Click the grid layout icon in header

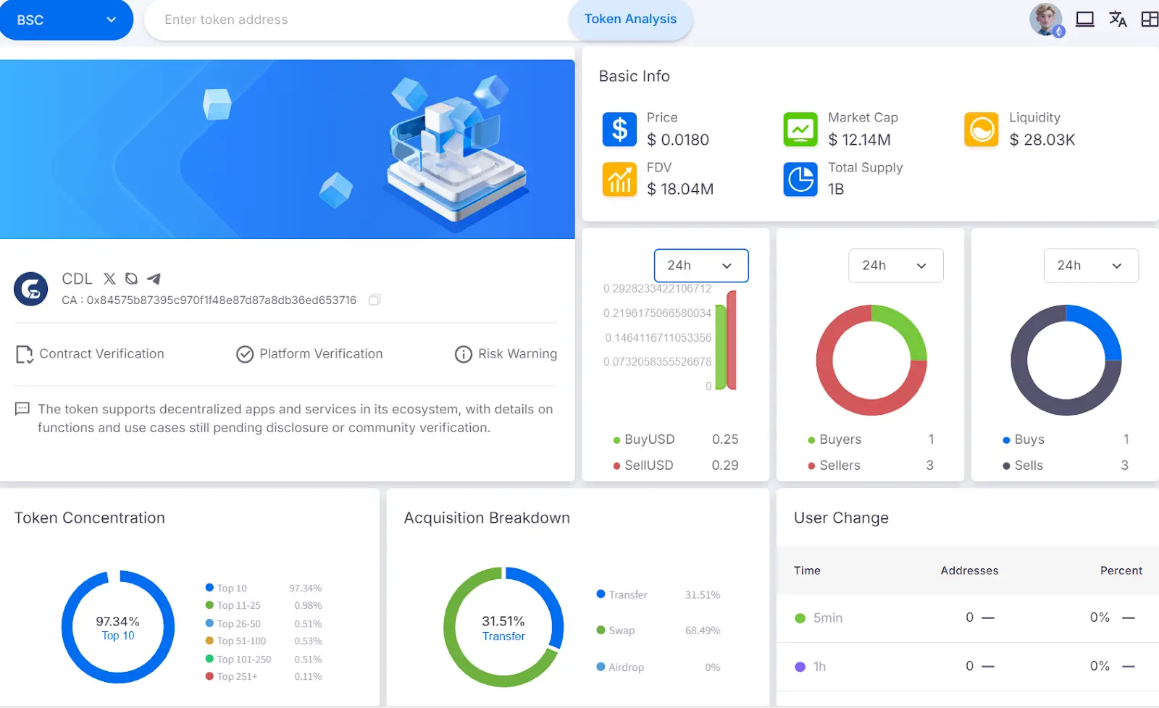point(1150,20)
